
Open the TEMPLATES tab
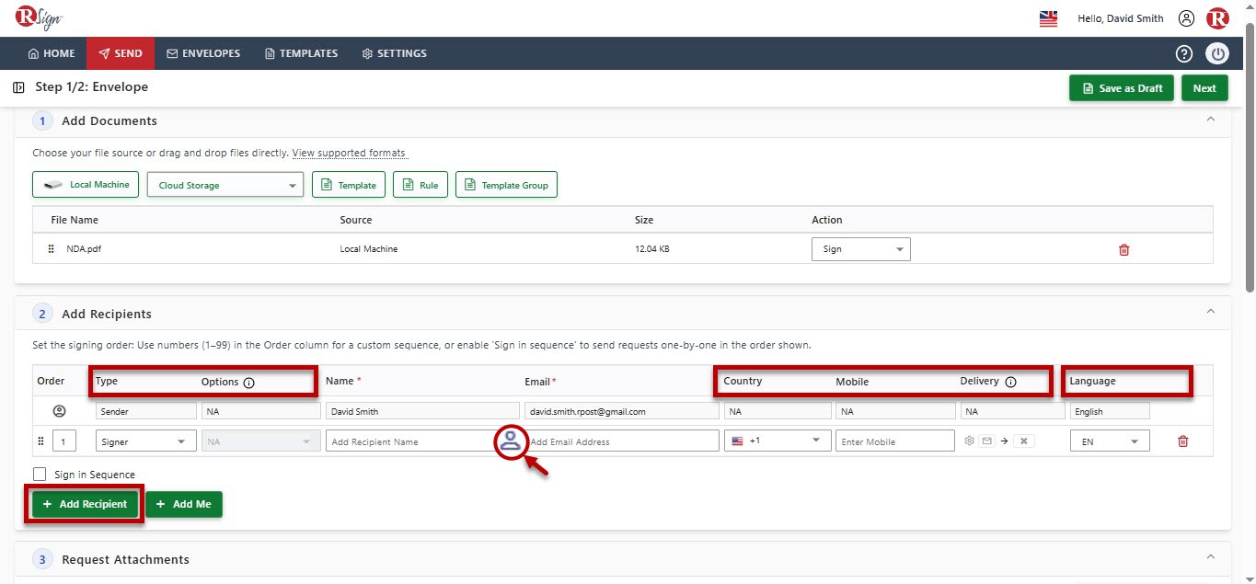301,53
